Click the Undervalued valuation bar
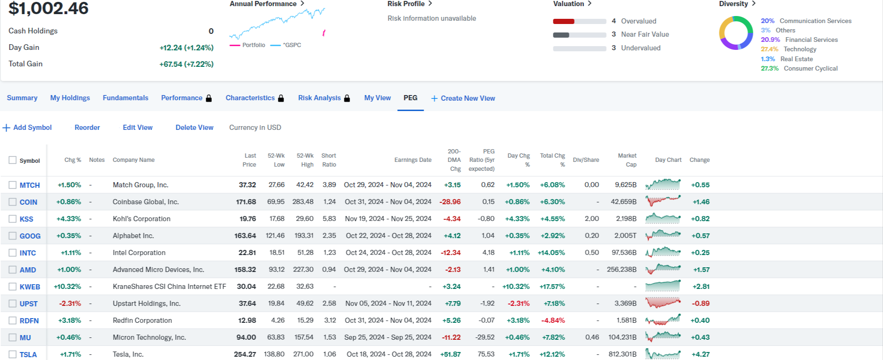This screenshot has height=360, width=883. pyautogui.click(x=579, y=48)
